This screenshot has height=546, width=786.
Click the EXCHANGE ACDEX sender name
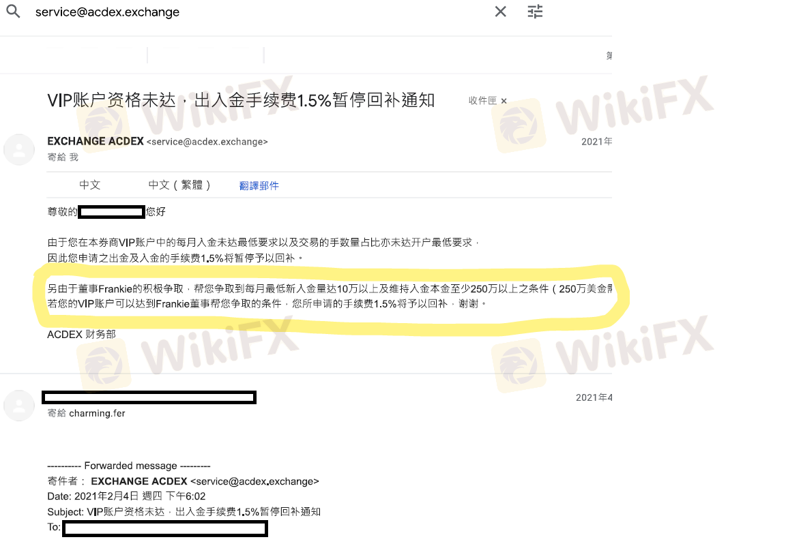click(x=96, y=141)
